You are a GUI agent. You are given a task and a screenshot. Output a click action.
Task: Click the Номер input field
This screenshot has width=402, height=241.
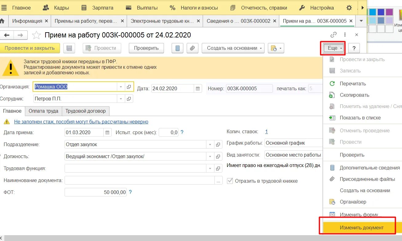249,89
